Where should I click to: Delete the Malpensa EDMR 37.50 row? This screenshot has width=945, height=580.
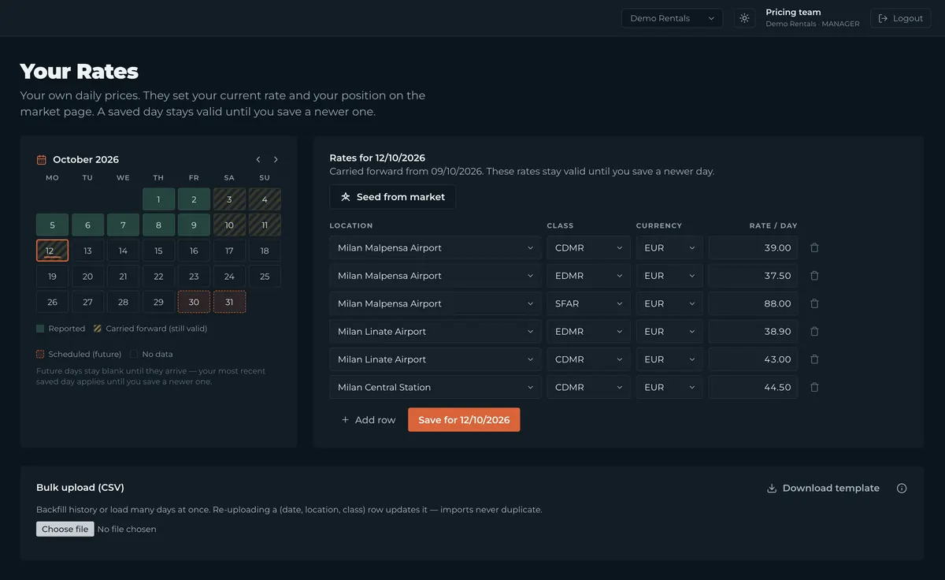point(814,276)
